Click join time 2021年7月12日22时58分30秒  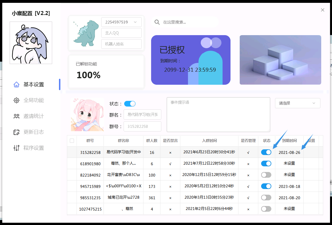coord(209,164)
